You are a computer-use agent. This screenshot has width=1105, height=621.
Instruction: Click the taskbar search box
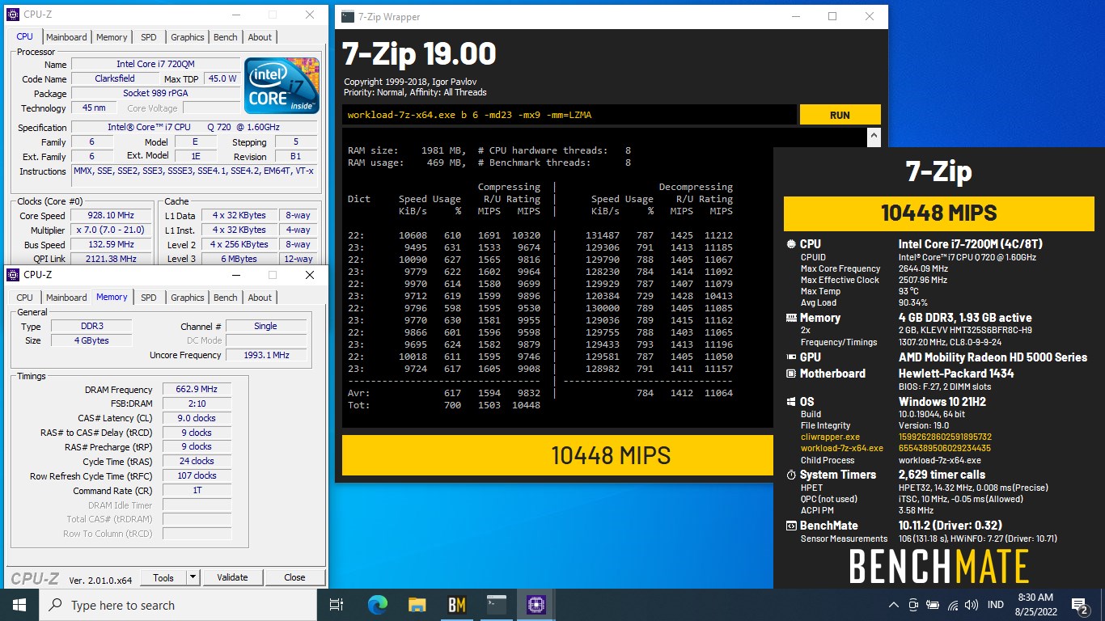pyautogui.click(x=176, y=605)
